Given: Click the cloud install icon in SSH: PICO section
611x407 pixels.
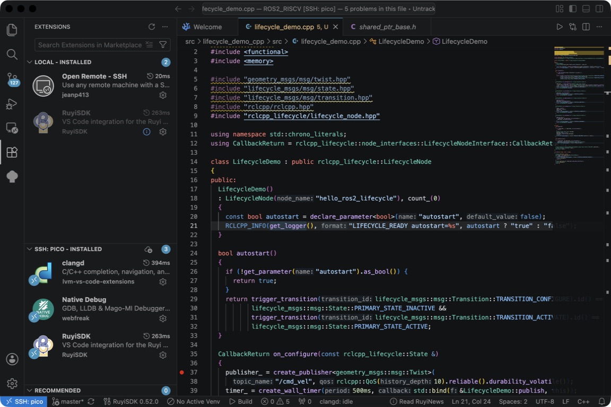Looking at the screenshot, I should (149, 249).
